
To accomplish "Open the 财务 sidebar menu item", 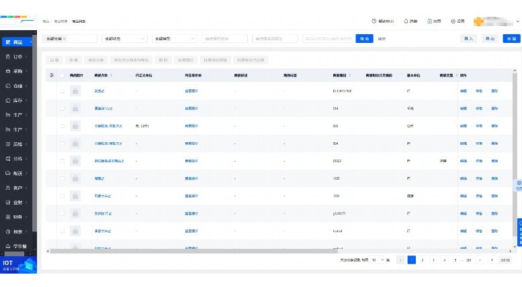I will [x=16, y=217].
